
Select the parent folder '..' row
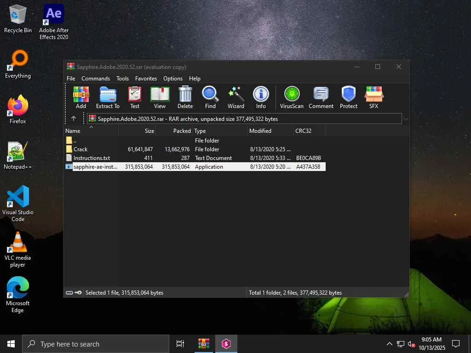coord(195,140)
